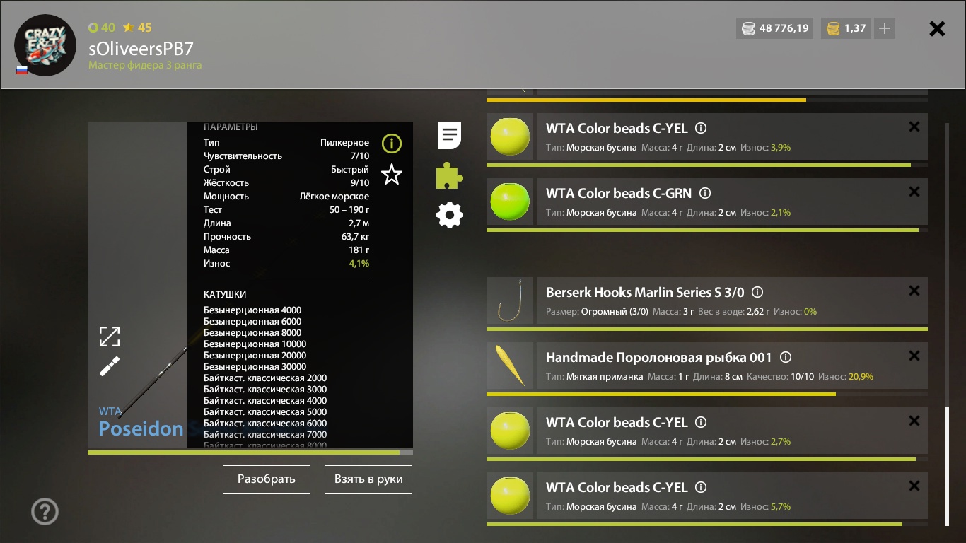
Task: Remove the Handmade foam fish lure
Action: pos(914,356)
